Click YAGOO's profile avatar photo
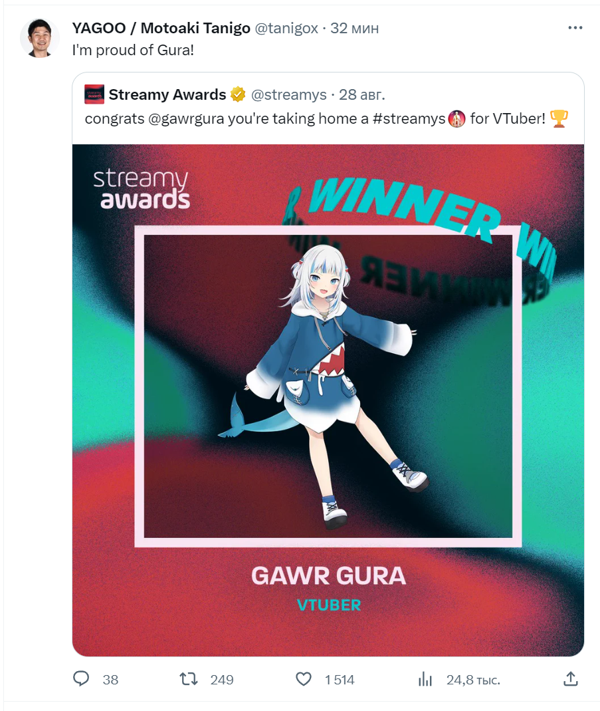The height and width of the screenshot is (711, 600). click(x=40, y=38)
